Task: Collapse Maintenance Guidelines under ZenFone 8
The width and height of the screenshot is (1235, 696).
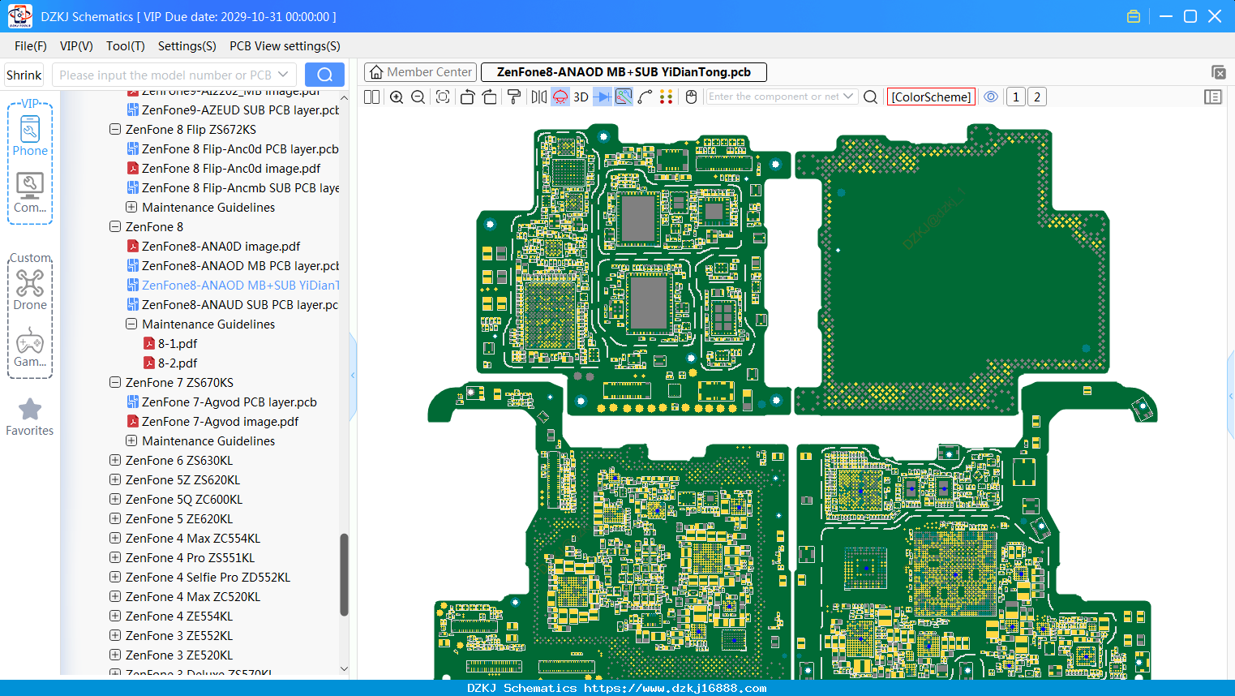Action: pos(131,324)
